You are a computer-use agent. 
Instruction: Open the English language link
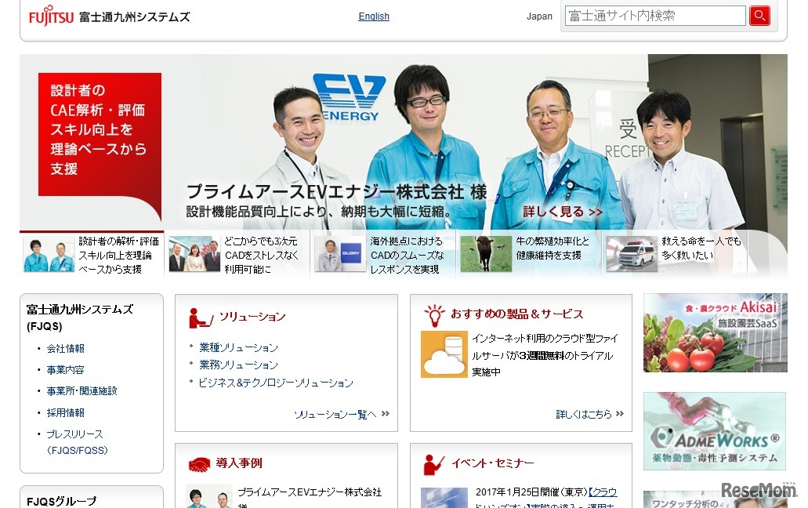(x=374, y=16)
